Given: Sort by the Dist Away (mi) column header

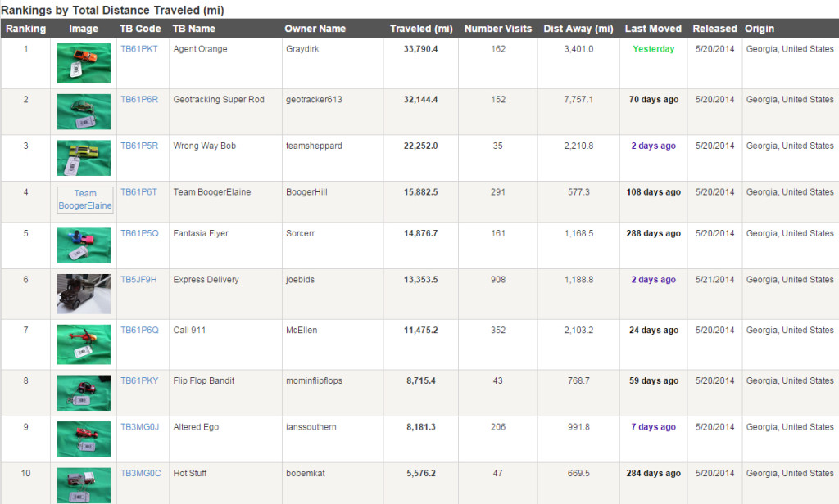Looking at the screenshot, I should (578, 28).
